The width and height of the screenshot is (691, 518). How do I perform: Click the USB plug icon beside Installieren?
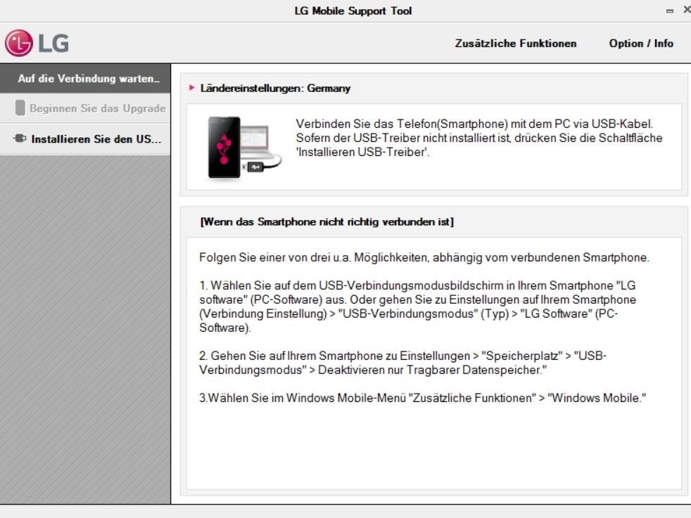click(20, 138)
